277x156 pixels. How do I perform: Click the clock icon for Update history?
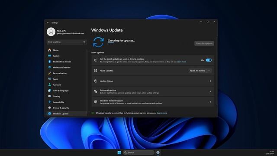click(x=96, y=81)
